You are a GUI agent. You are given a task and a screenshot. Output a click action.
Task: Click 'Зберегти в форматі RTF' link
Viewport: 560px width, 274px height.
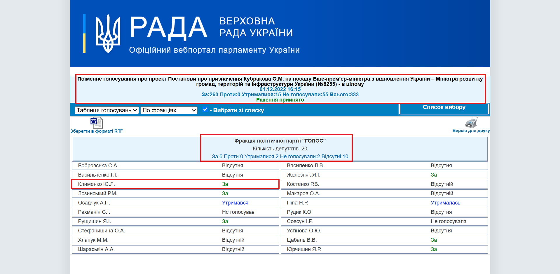97,131
